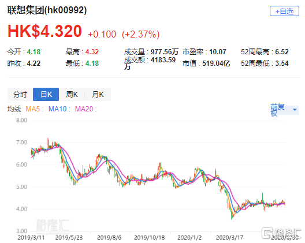The width and height of the screenshot is (305, 243).
Task: Click the 6.00 price axis label
Action: [21, 165]
